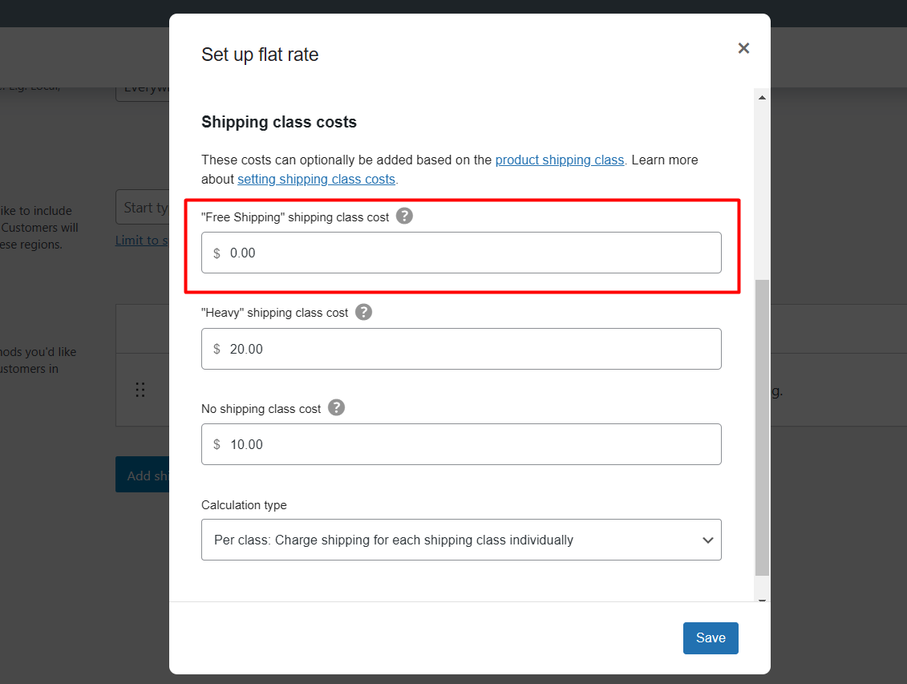Click the Limit to link behind the dialog
This screenshot has height=684, width=907.
(x=142, y=240)
